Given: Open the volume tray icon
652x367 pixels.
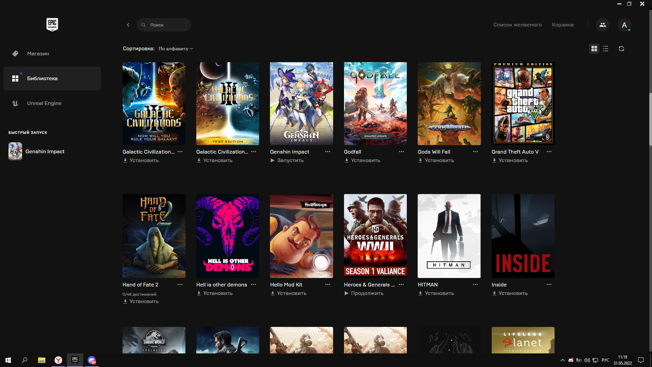Looking at the screenshot, I should pyautogui.click(x=587, y=360).
